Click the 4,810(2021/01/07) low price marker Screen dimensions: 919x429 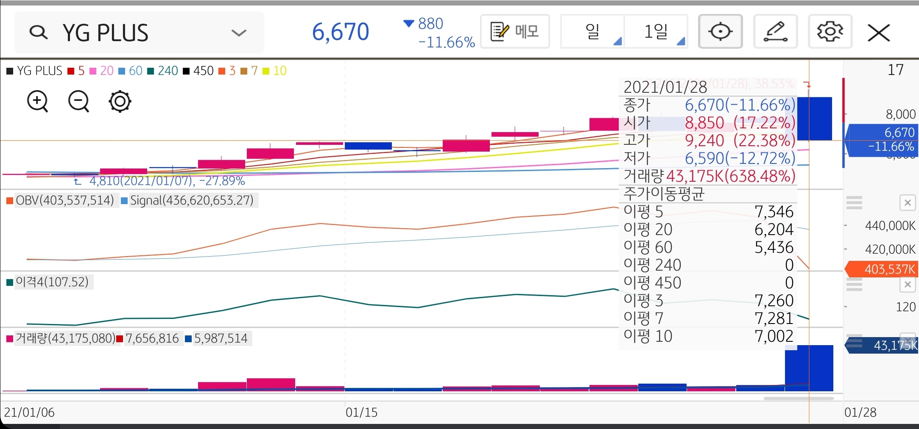click(167, 181)
